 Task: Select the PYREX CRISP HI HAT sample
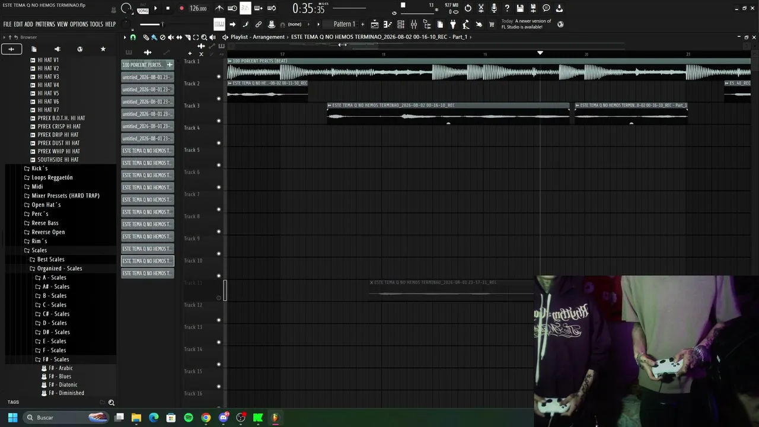point(59,126)
